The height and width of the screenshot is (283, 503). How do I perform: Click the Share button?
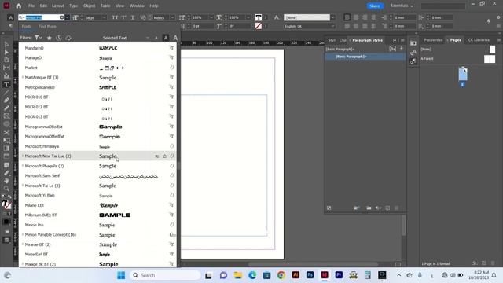pyautogui.click(x=375, y=6)
